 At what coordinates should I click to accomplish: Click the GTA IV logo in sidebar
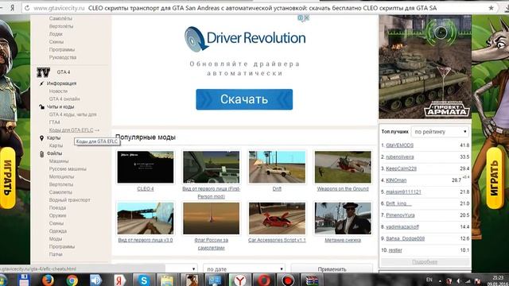tap(43, 72)
